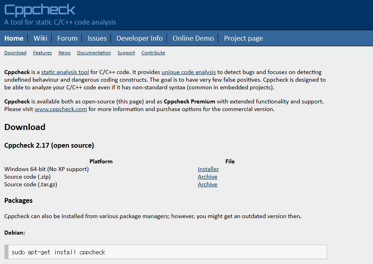
Task: Click the 'File' column header
Action: click(x=230, y=161)
